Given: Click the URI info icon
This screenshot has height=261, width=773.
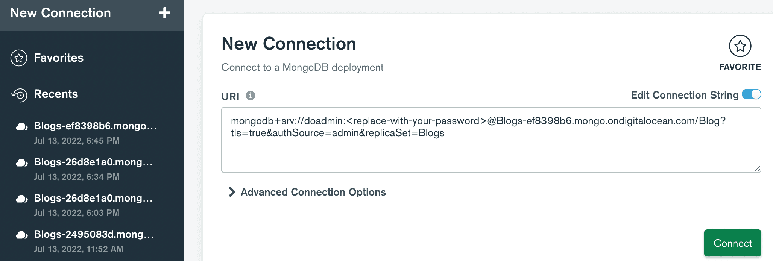Looking at the screenshot, I should 251,96.
